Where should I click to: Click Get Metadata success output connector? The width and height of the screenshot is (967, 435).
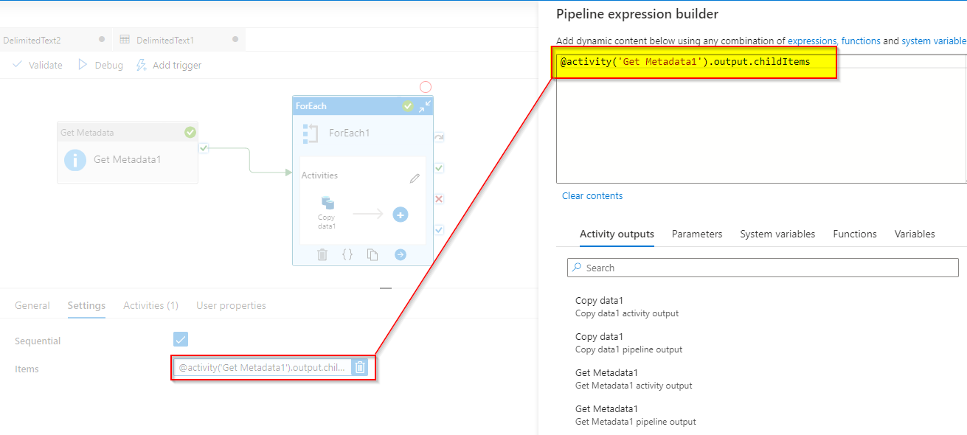click(x=204, y=148)
